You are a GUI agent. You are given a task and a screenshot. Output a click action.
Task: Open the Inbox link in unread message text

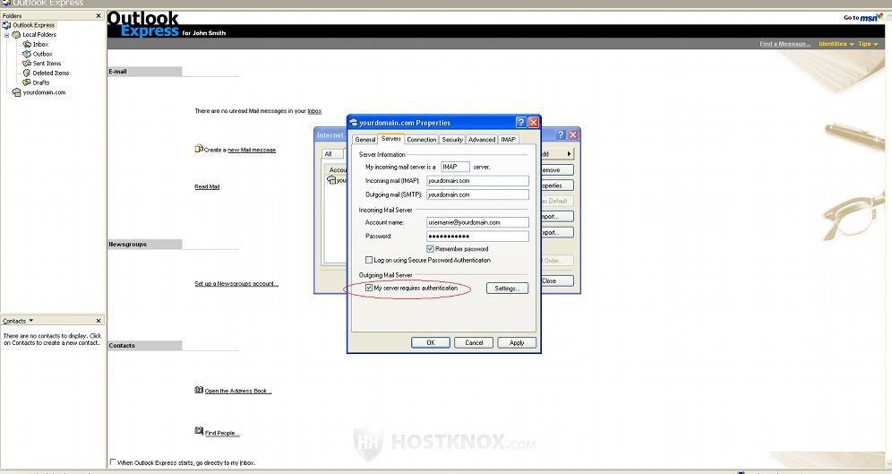(x=314, y=111)
